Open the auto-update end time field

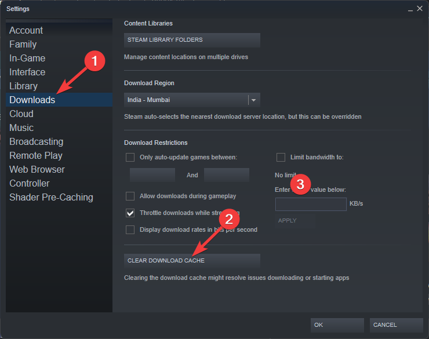click(227, 175)
